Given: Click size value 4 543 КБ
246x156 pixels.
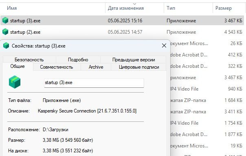Looking at the screenshot, I should pyautogui.click(x=233, y=32).
